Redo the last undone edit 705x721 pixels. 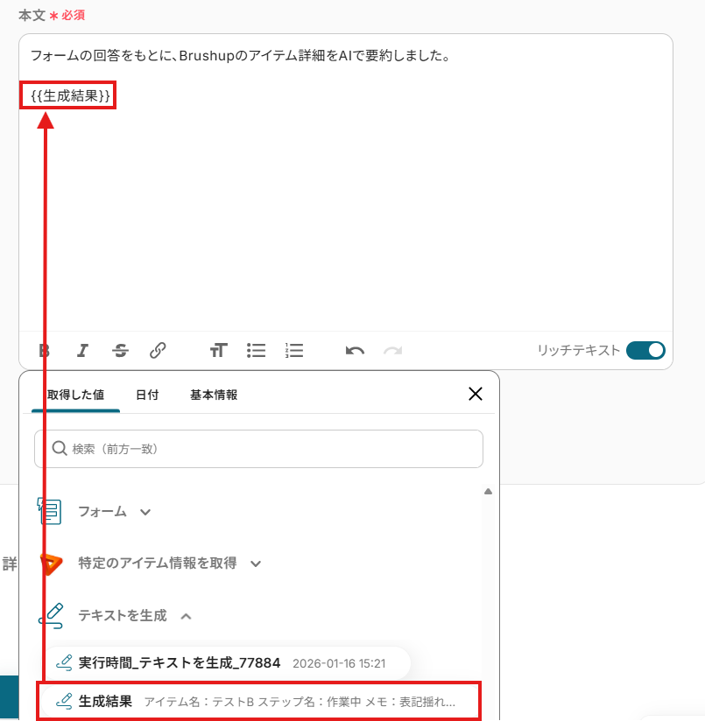pos(392,351)
